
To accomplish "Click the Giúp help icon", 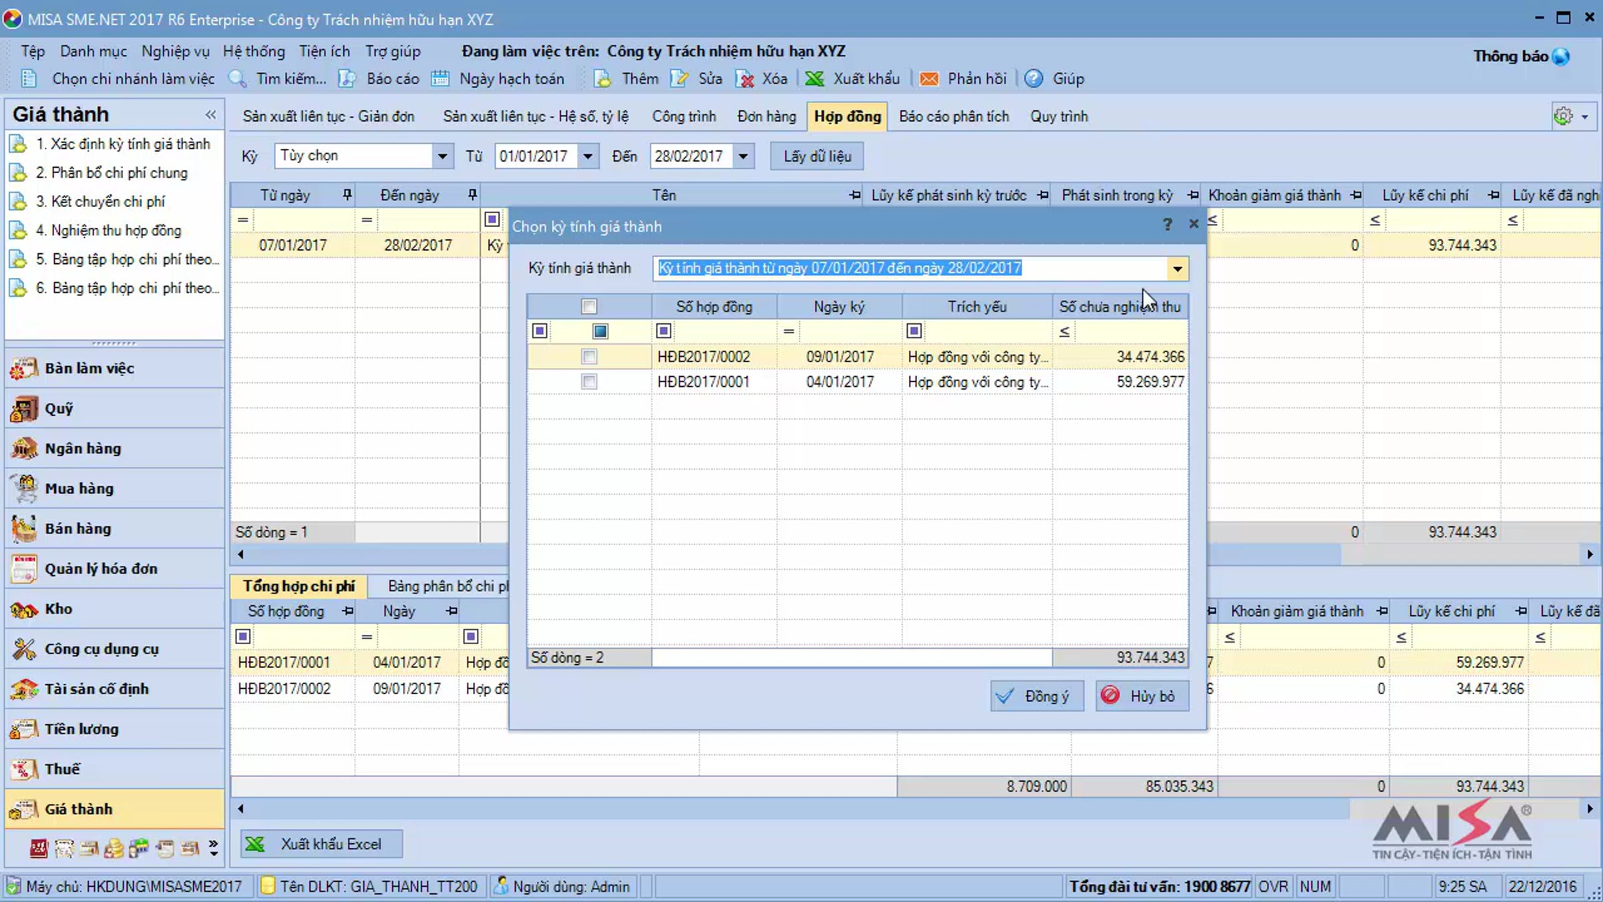I will (1033, 79).
